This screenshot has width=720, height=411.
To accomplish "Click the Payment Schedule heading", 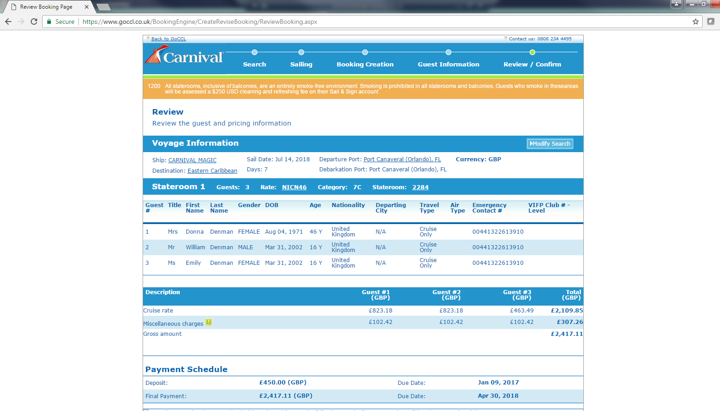I will point(186,369).
